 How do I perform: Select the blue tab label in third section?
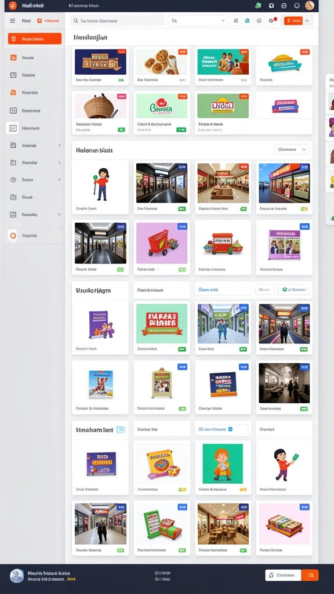(208, 290)
